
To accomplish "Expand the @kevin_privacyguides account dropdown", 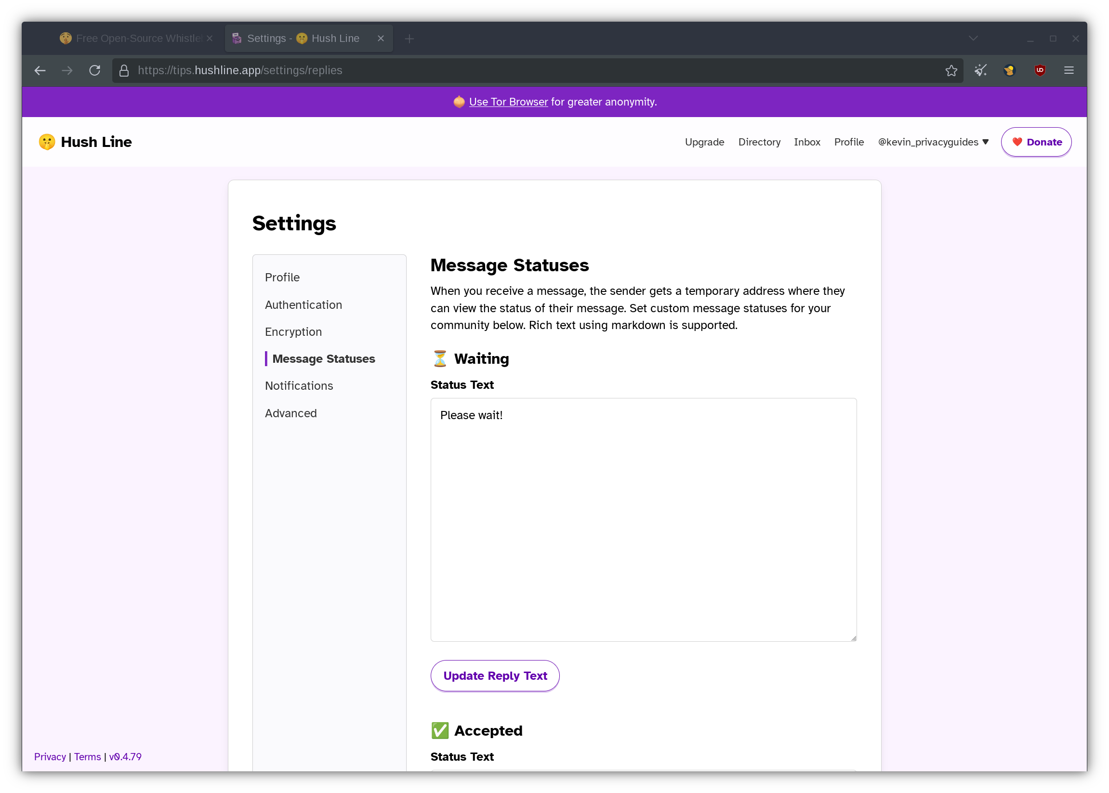I will [x=933, y=142].
